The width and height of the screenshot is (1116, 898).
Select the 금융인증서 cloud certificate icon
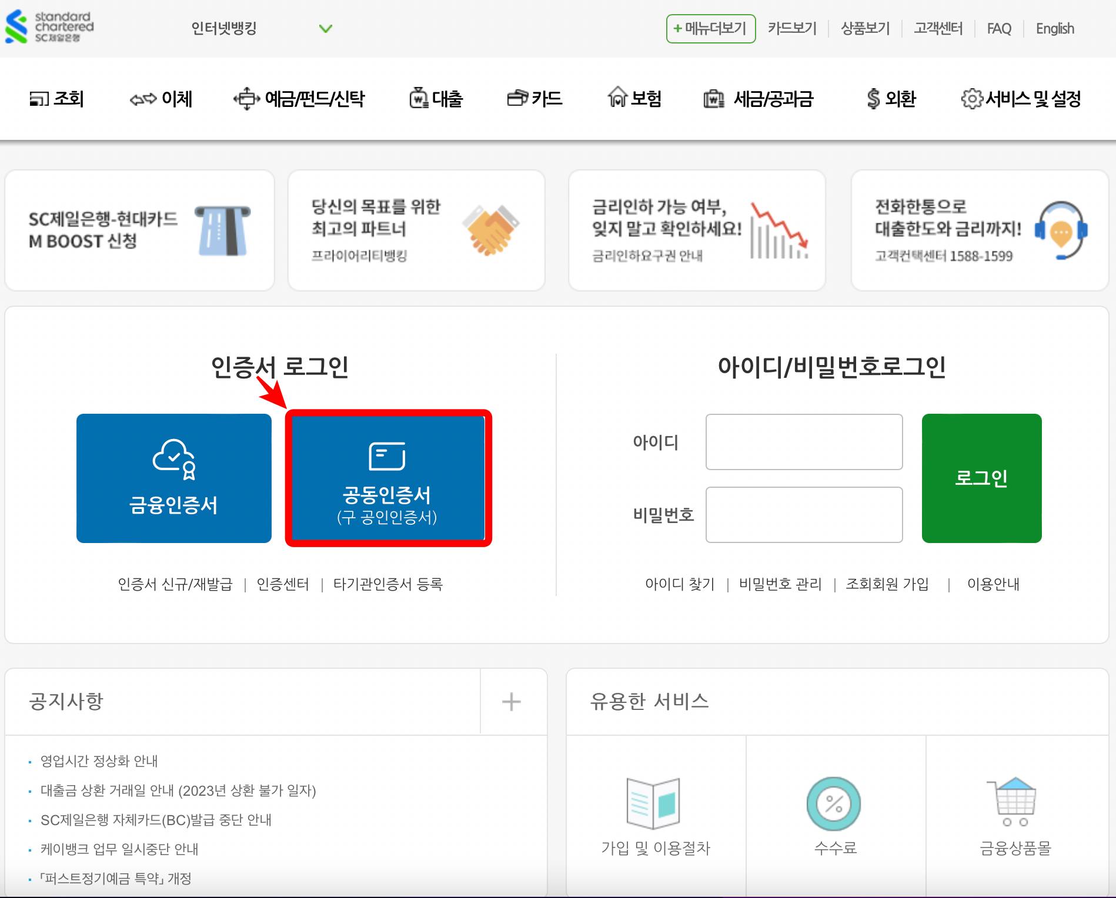tap(173, 458)
